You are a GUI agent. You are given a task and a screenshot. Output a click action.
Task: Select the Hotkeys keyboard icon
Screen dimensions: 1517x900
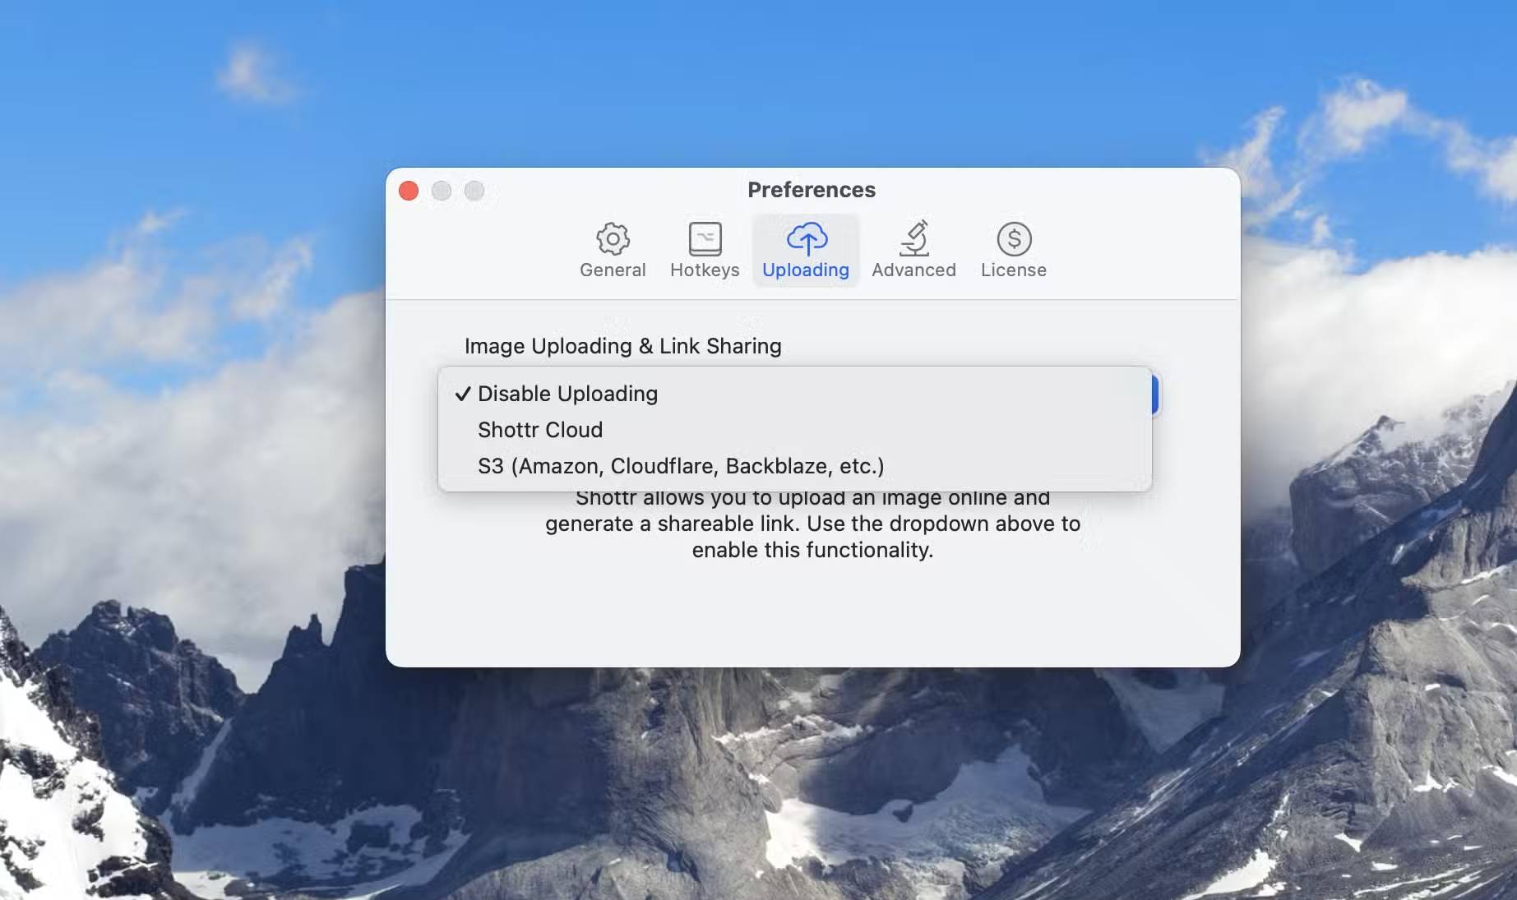click(704, 238)
